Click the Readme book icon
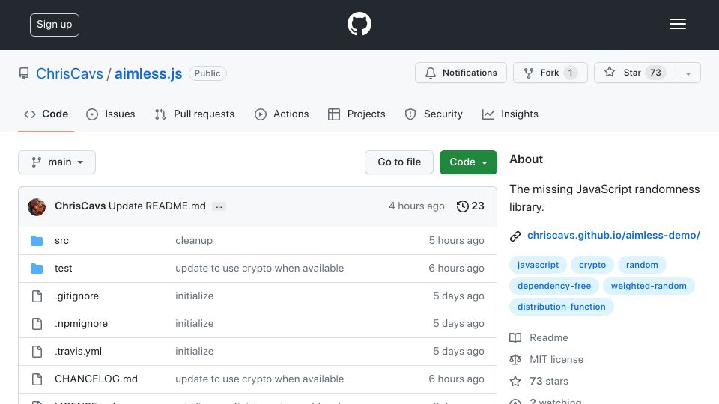The width and height of the screenshot is (719, 404). (515, 338)
